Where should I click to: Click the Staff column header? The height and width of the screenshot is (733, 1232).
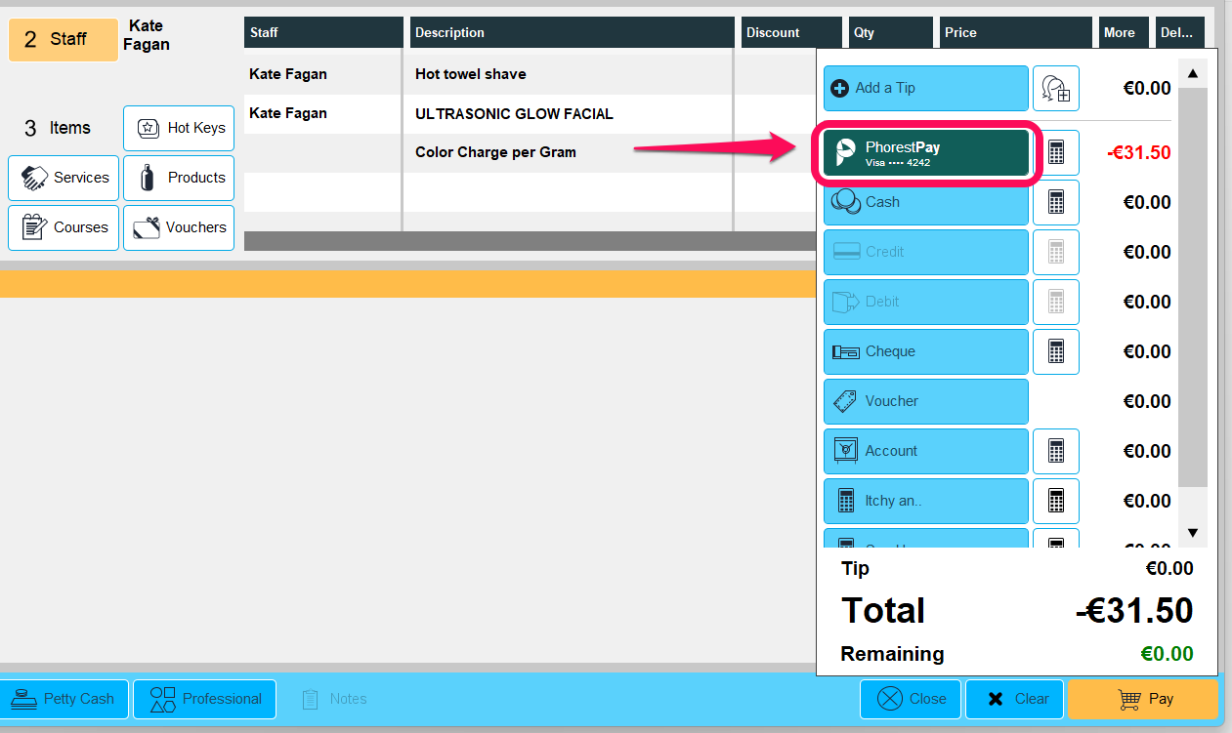click(x=323, y=32)
